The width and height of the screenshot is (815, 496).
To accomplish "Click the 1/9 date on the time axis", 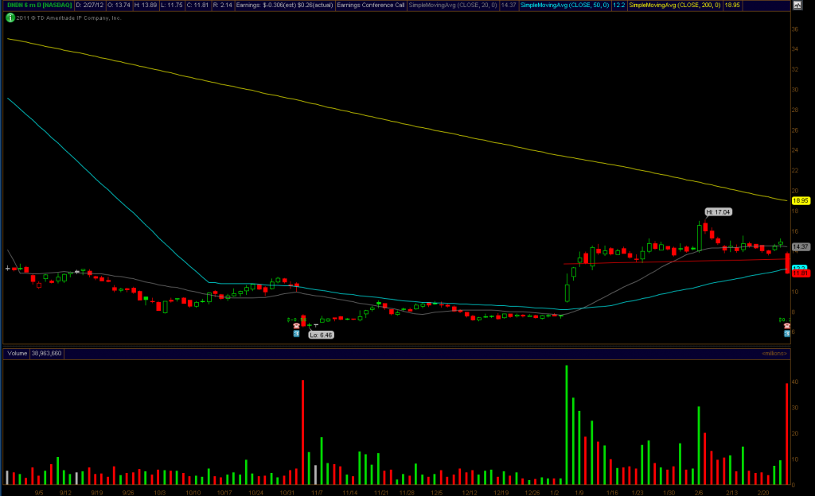I will coord(579,492).
